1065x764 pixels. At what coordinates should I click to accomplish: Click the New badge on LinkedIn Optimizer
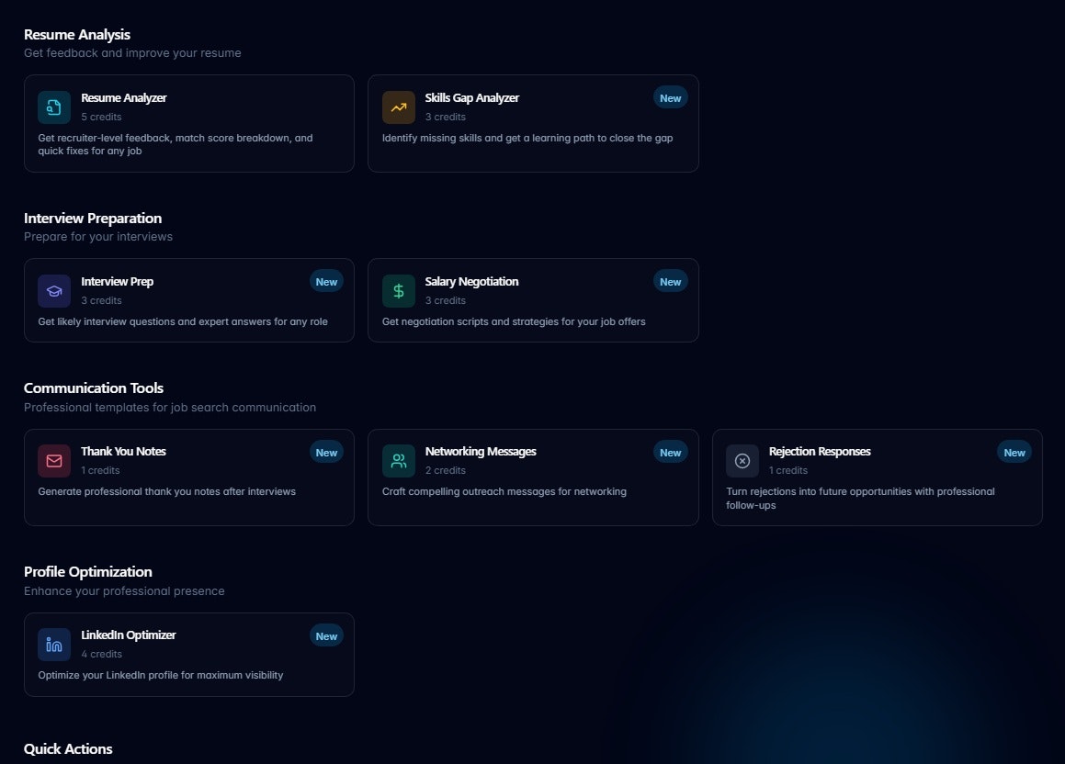(x=326, y=635)
